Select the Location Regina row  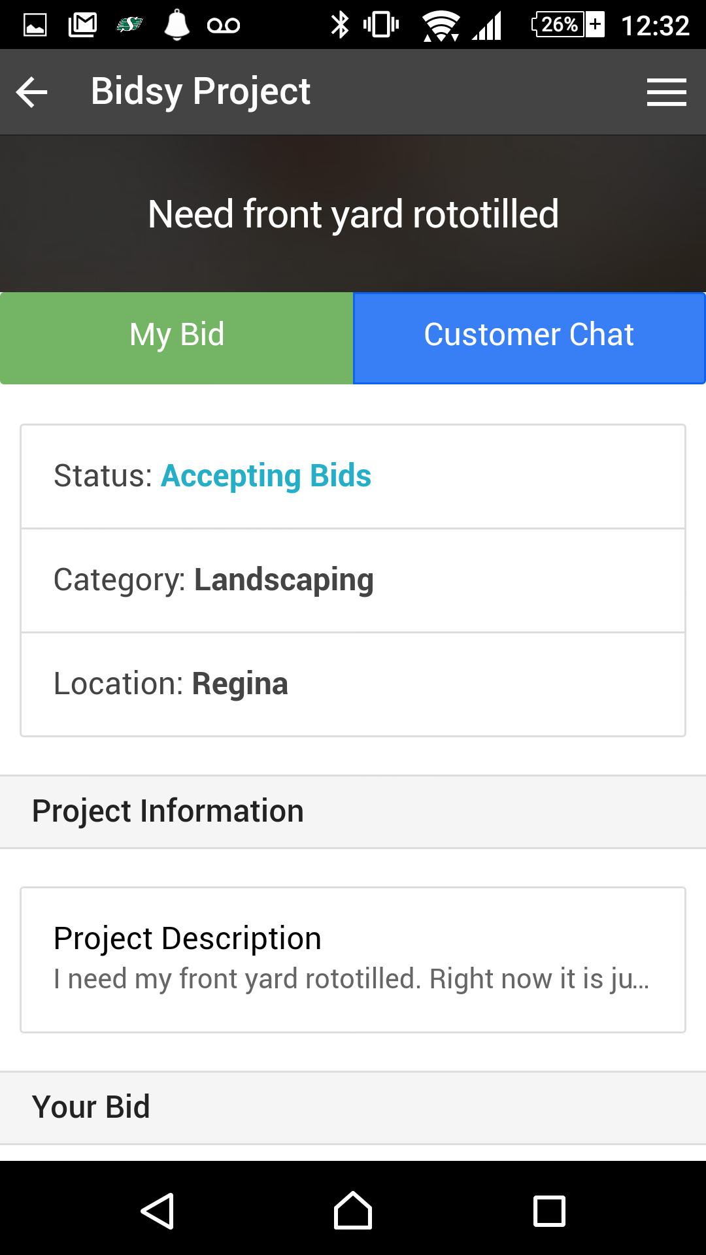pyautogui.click(x=353, y=684)
